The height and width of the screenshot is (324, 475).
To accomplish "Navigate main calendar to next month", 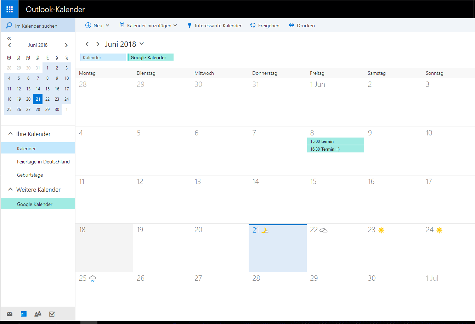I will pos(98,44).
